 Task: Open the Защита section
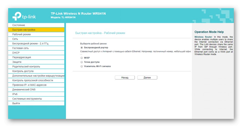[36, 62]
